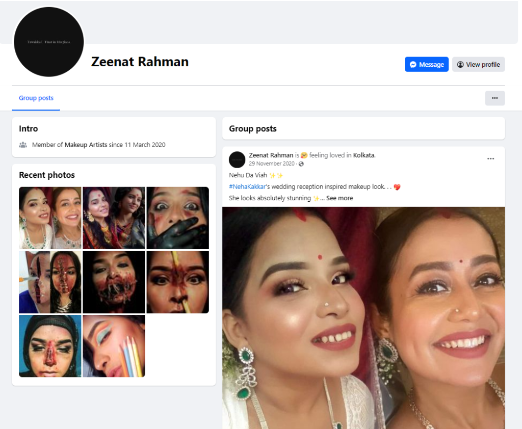Click the large profile picture avatar
The image size is (522, 429).
tap(49, 42)
